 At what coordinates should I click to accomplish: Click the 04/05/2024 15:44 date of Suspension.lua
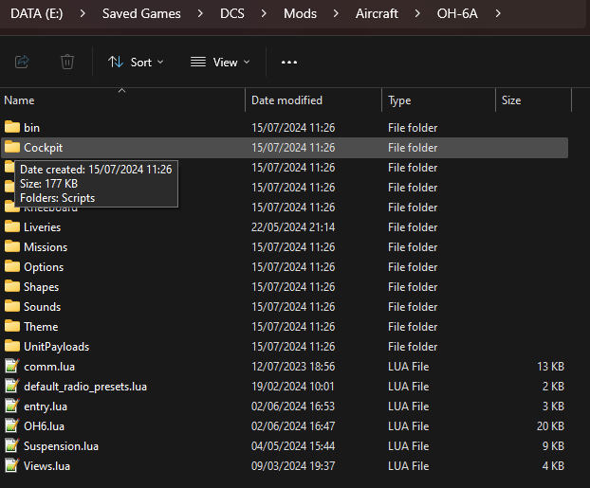(293, 446)
